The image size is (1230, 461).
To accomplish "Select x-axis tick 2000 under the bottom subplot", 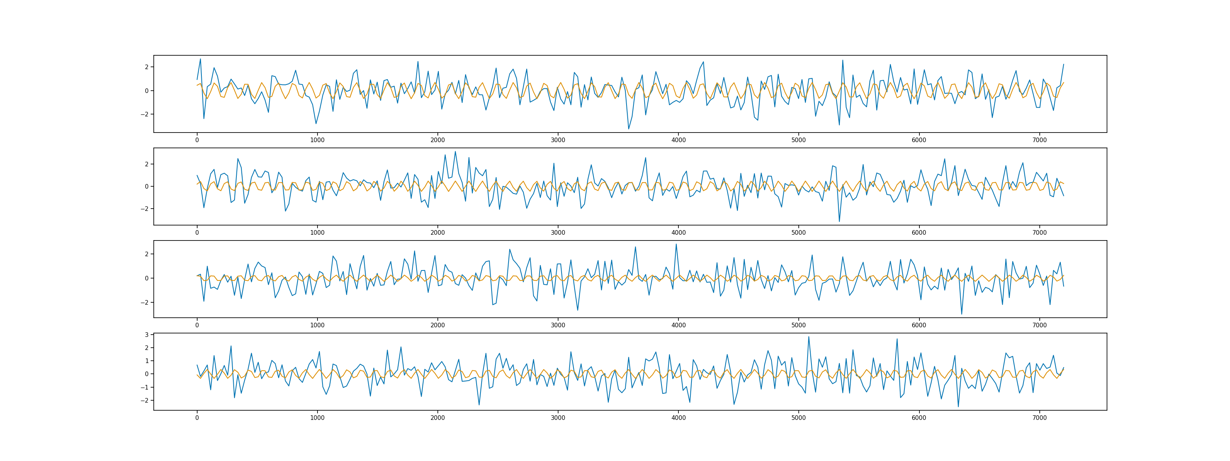I will point(437,418).
